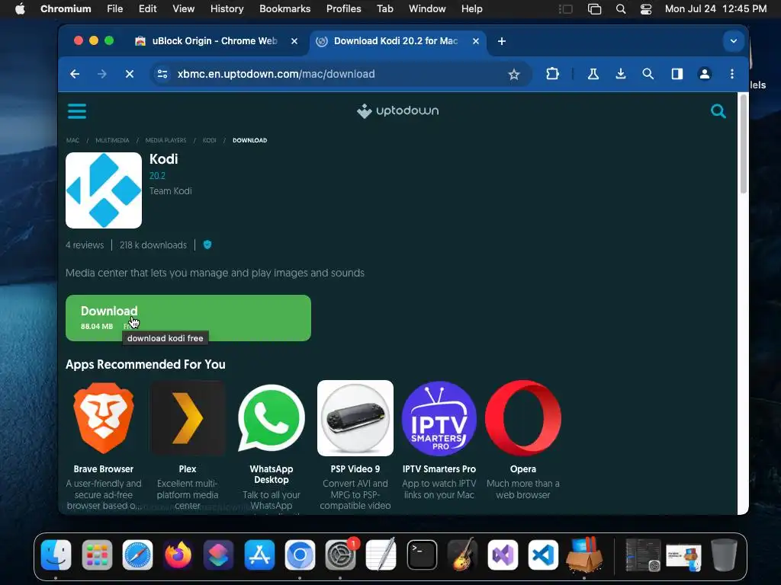Open the Profiles menu
Viewport: 781px width, 585px height.
pos(344,9)
